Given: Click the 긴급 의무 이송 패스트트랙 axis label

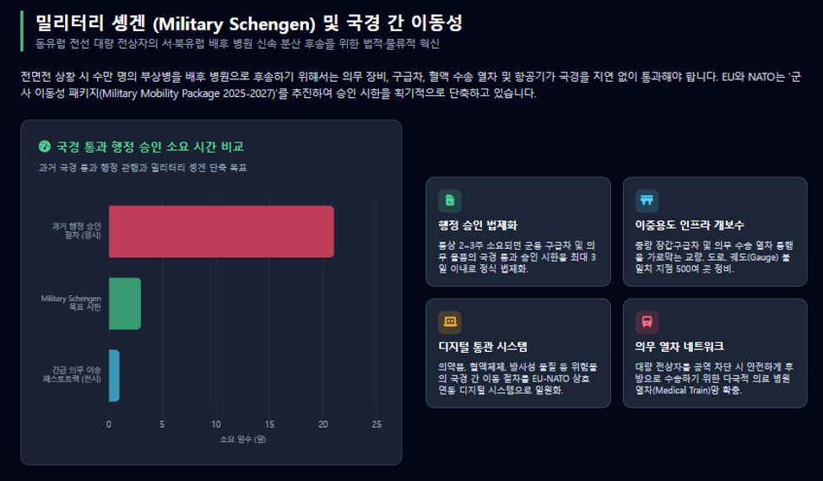Looking at the screenshot, I should click(x=73, y=375).
